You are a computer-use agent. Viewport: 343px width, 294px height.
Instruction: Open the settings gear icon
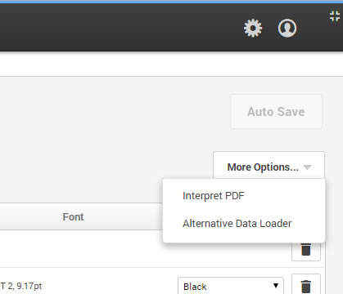coord(253,28)
